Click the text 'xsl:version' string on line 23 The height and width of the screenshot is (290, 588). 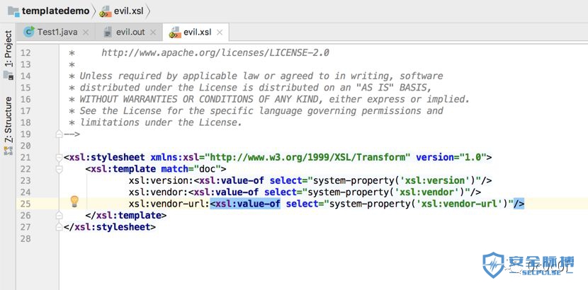point(435,181)
